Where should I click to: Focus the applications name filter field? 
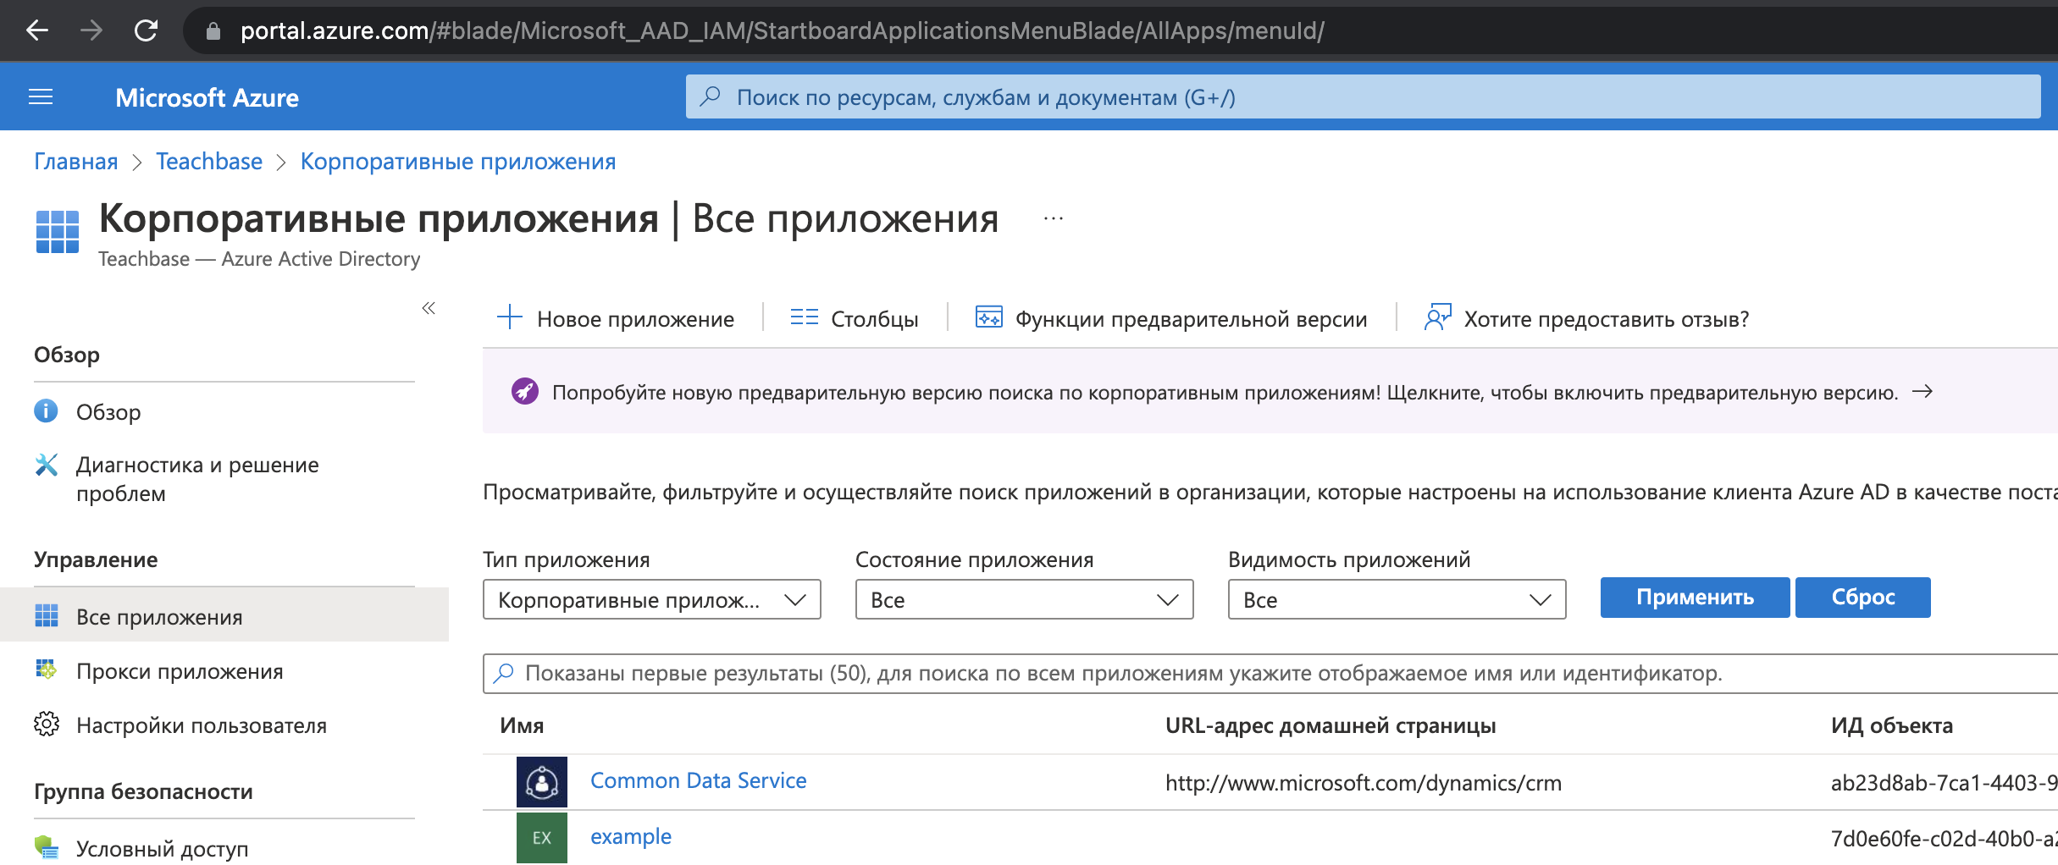pos(1270,673)
